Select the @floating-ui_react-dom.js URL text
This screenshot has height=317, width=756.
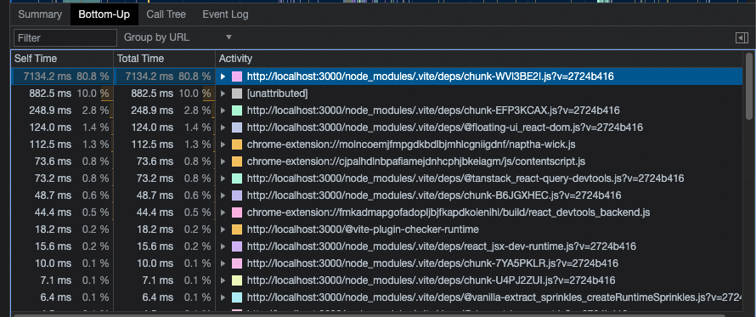click(444, 127)
